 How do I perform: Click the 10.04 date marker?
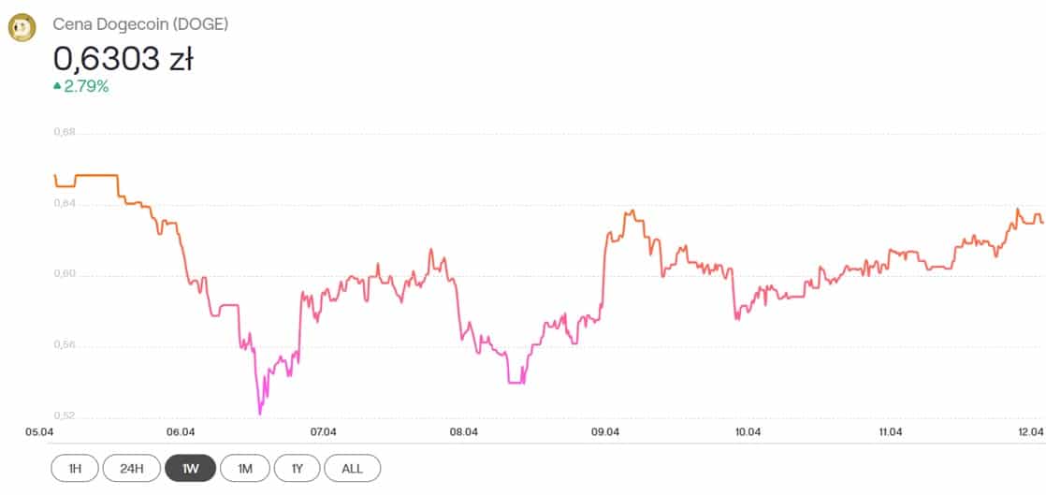[x=748, y=432]
